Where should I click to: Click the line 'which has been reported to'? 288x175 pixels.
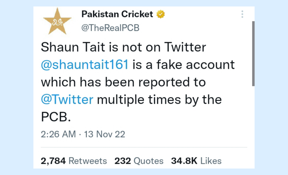point(123,82)
